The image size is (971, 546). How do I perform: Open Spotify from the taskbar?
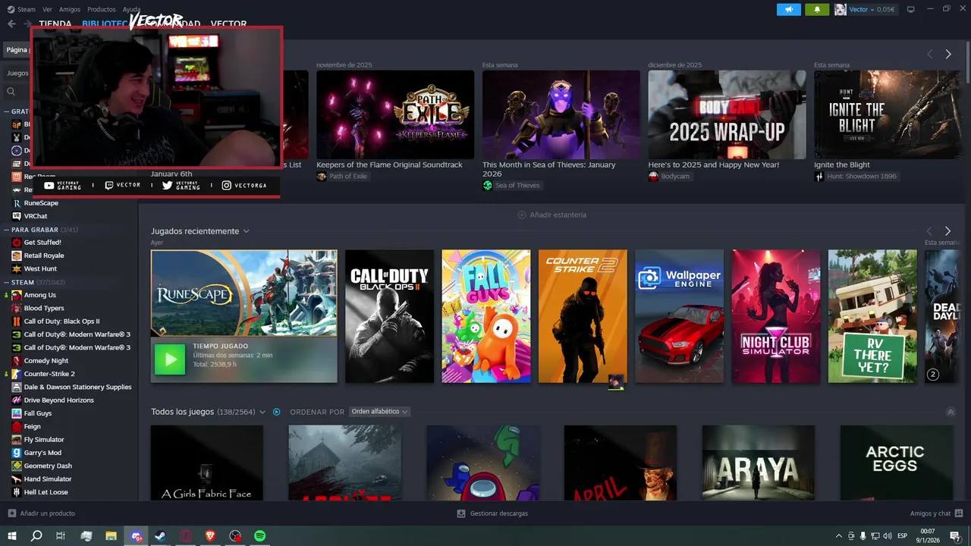click(x=259, y=536)
